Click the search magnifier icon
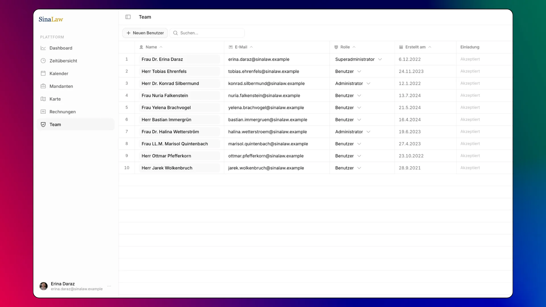Screen dimensions: 546x307 coord(175,33)
